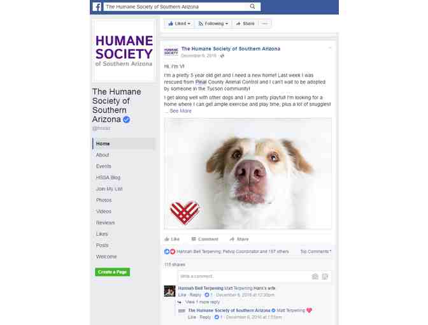Toggle the Liked page button
This screenshot has width=428, height=325.
pos(179,24)
